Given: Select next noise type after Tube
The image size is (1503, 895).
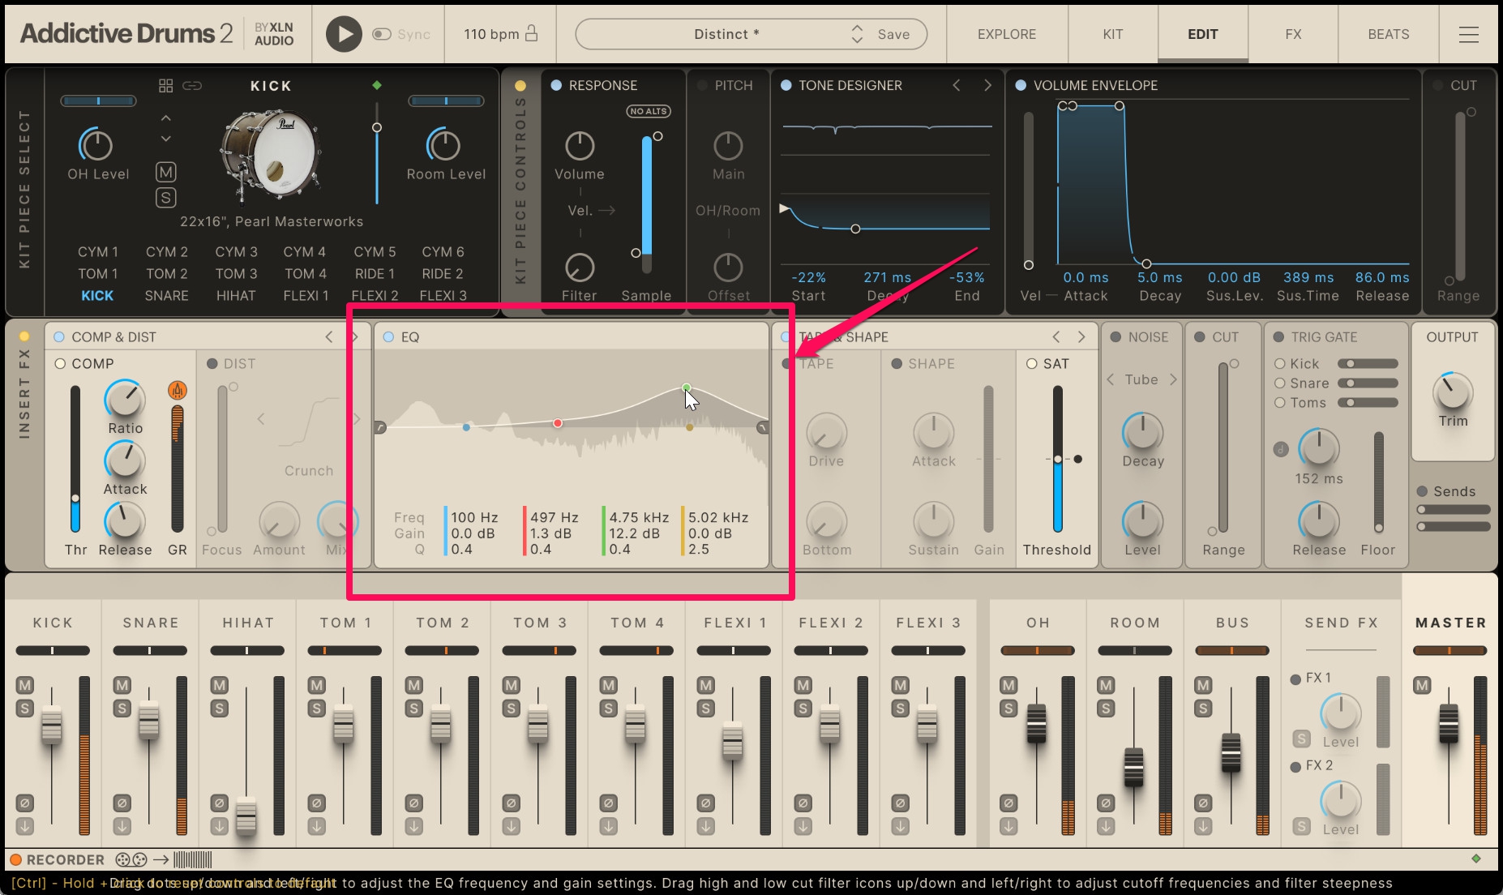Looking at the screenshot, I should 1173,379.
